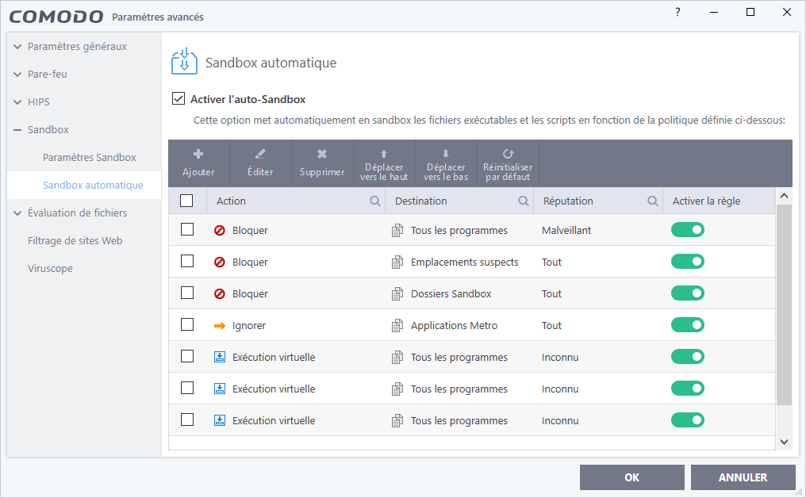Screen dimensions: 806x498
Task: Open Viruscope settings
Action: pos(51,268)
